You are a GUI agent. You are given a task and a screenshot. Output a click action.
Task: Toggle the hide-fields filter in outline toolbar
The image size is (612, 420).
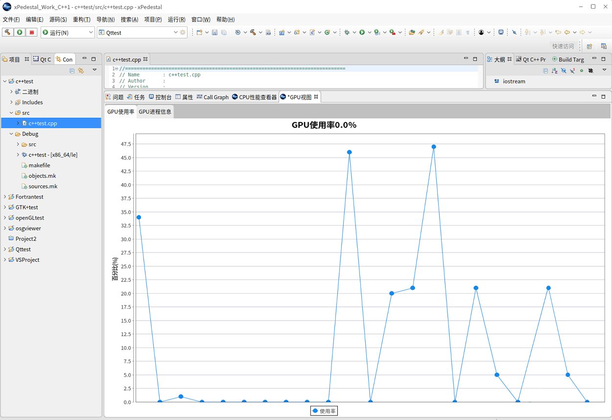click(564, 70)
